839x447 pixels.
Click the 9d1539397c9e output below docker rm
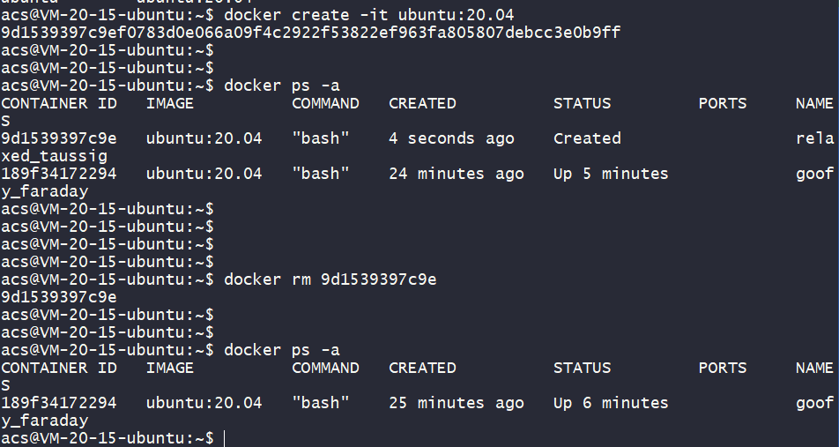pos(58,297)
